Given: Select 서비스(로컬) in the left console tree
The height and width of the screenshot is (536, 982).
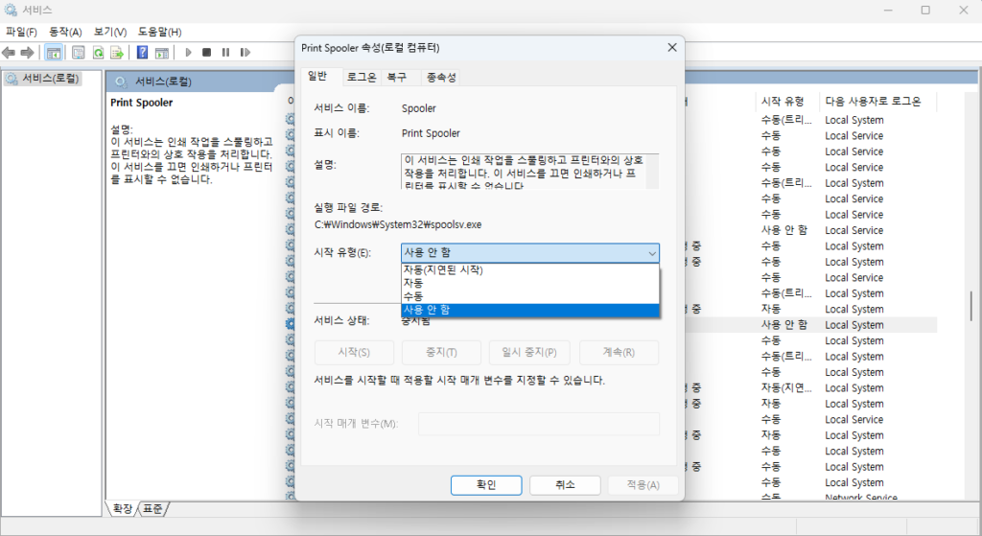Looking at the screenshot, I should (x=42, y=79).
